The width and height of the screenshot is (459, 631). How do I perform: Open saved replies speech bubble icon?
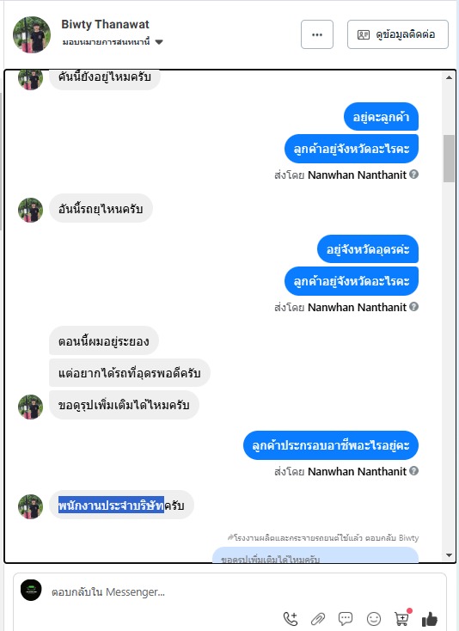346,618
